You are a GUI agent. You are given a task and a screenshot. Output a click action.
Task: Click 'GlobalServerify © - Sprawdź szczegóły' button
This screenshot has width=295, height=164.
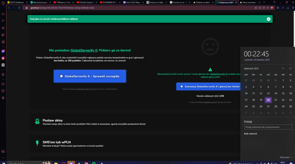coord(90,76)
